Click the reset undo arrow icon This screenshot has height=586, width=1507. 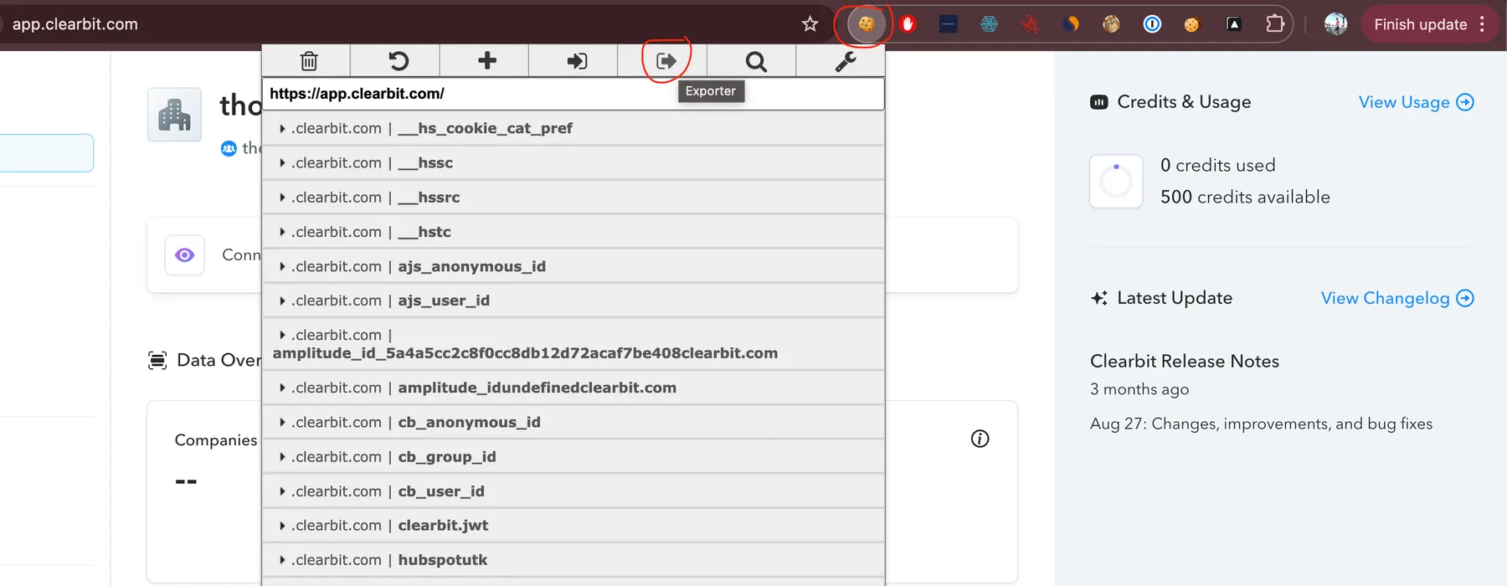(x=399, y=61)
